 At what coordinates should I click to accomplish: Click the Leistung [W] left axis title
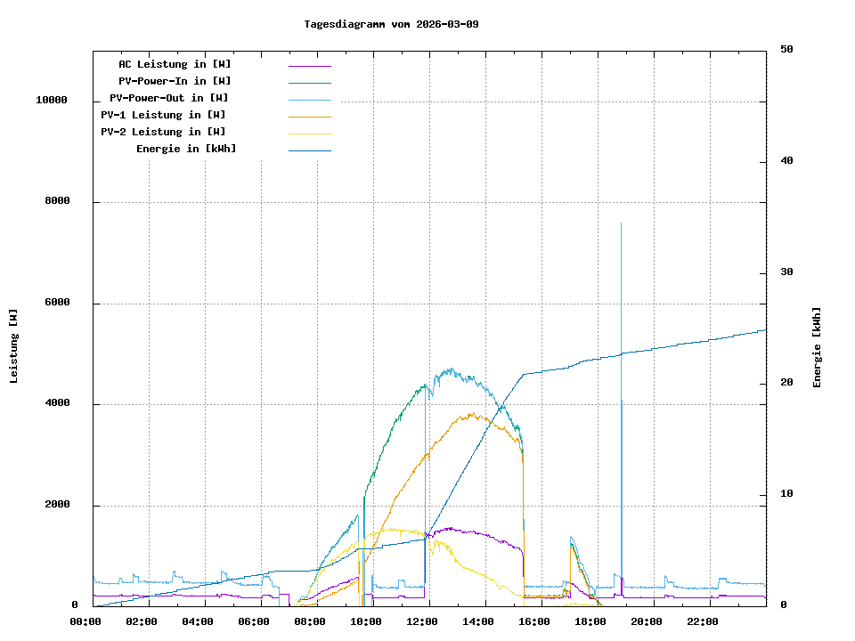pyautogui.click(x=14, y=346)
